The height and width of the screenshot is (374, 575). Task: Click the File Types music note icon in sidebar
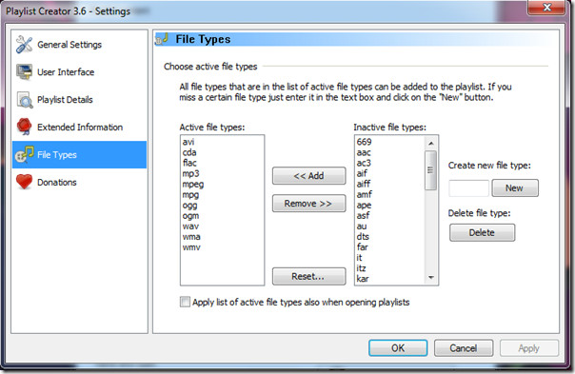pyautogui.click(x=24, y=154)
